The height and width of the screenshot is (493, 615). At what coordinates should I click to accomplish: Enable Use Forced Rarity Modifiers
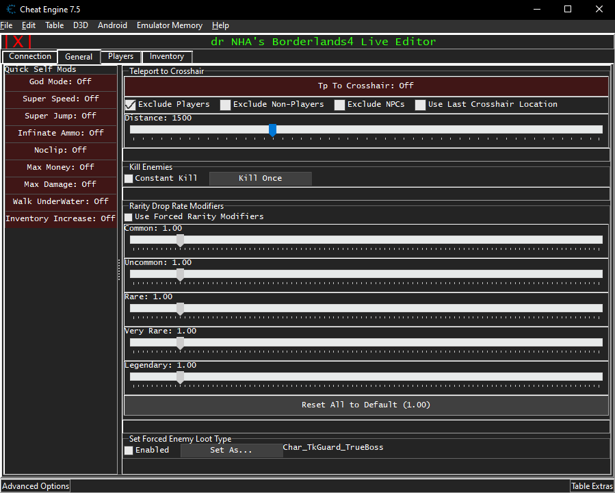128,217
